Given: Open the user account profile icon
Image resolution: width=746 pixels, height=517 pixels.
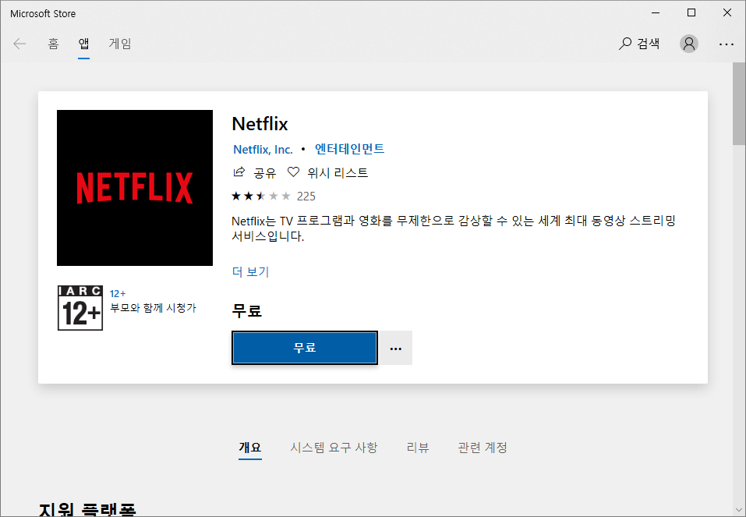Looking at the screenshot, I should 688,44.
